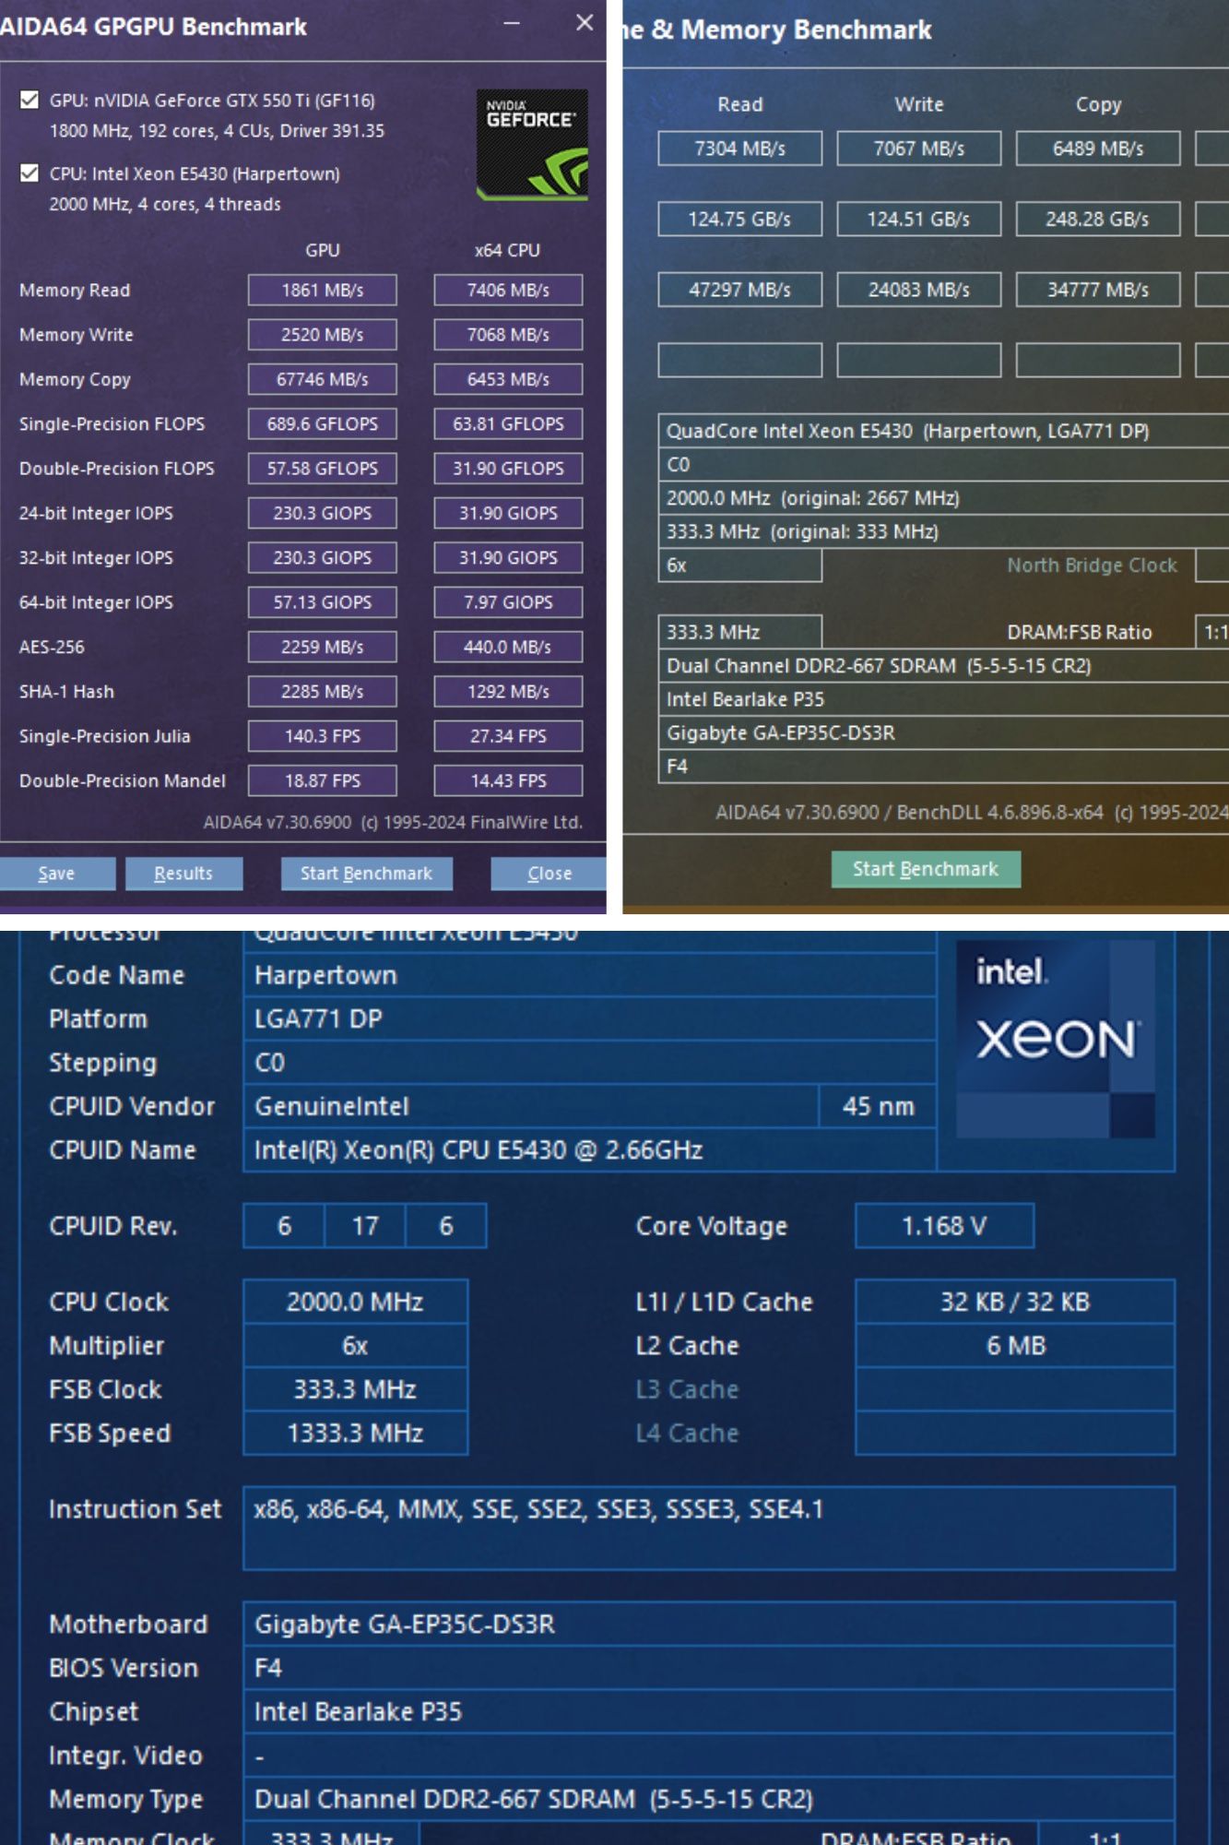Select GPU Single-Precision Julia 140.3 FPS

(323, 735)
